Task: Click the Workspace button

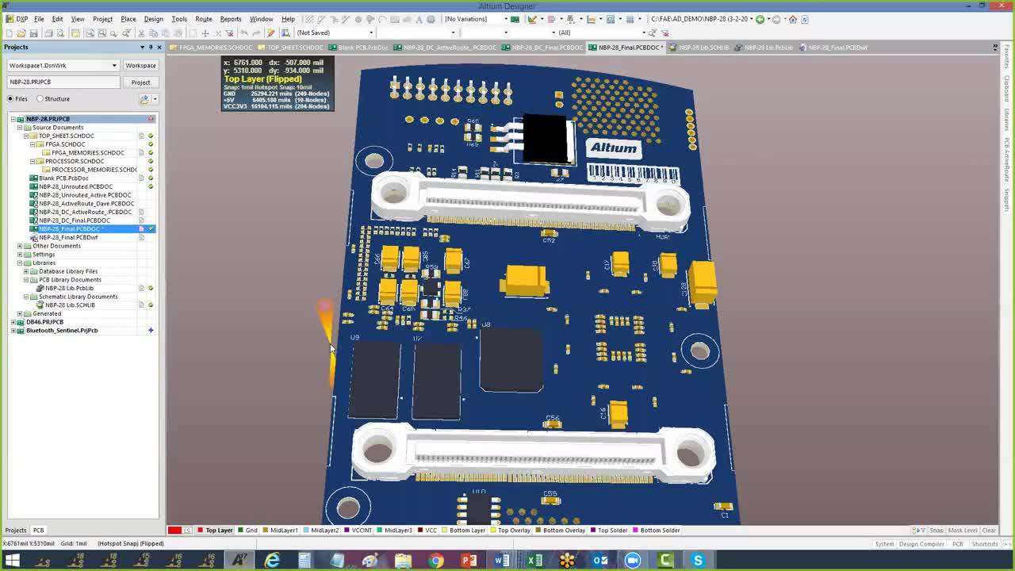Action: coord(140,66)
